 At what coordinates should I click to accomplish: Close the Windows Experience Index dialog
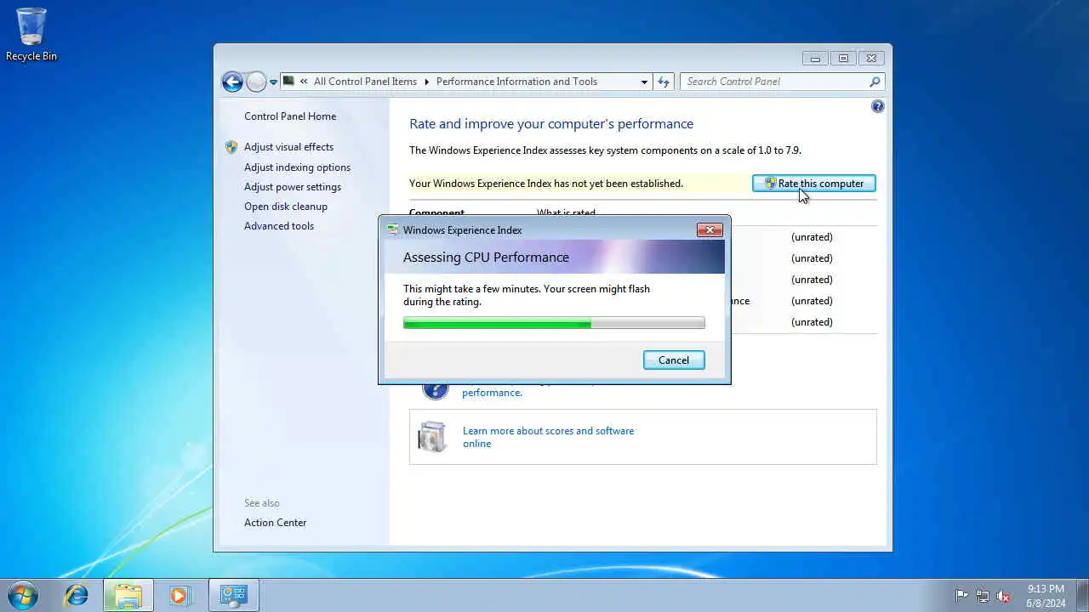click(710, 229)
